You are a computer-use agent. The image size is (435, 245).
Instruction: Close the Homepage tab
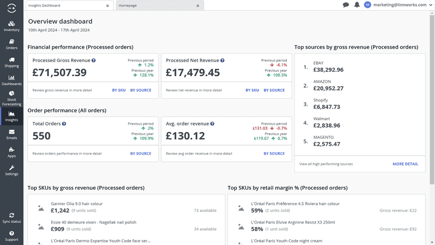tap(198, 6)
